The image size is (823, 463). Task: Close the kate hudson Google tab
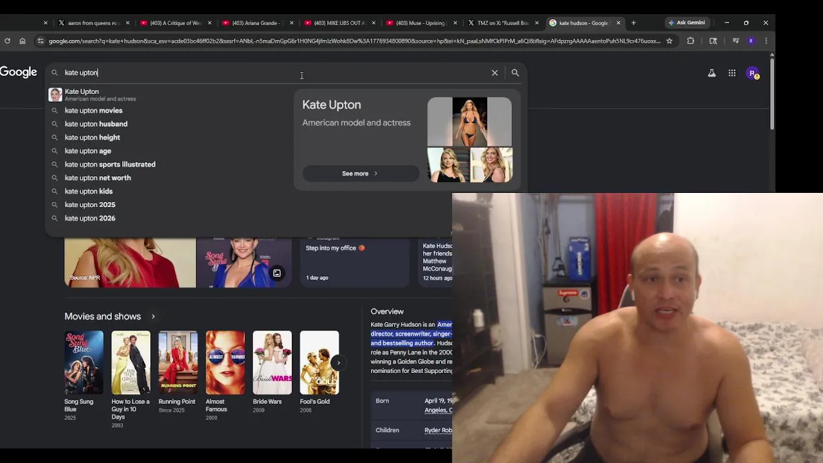pyautogui.click(x=619, y=23)
